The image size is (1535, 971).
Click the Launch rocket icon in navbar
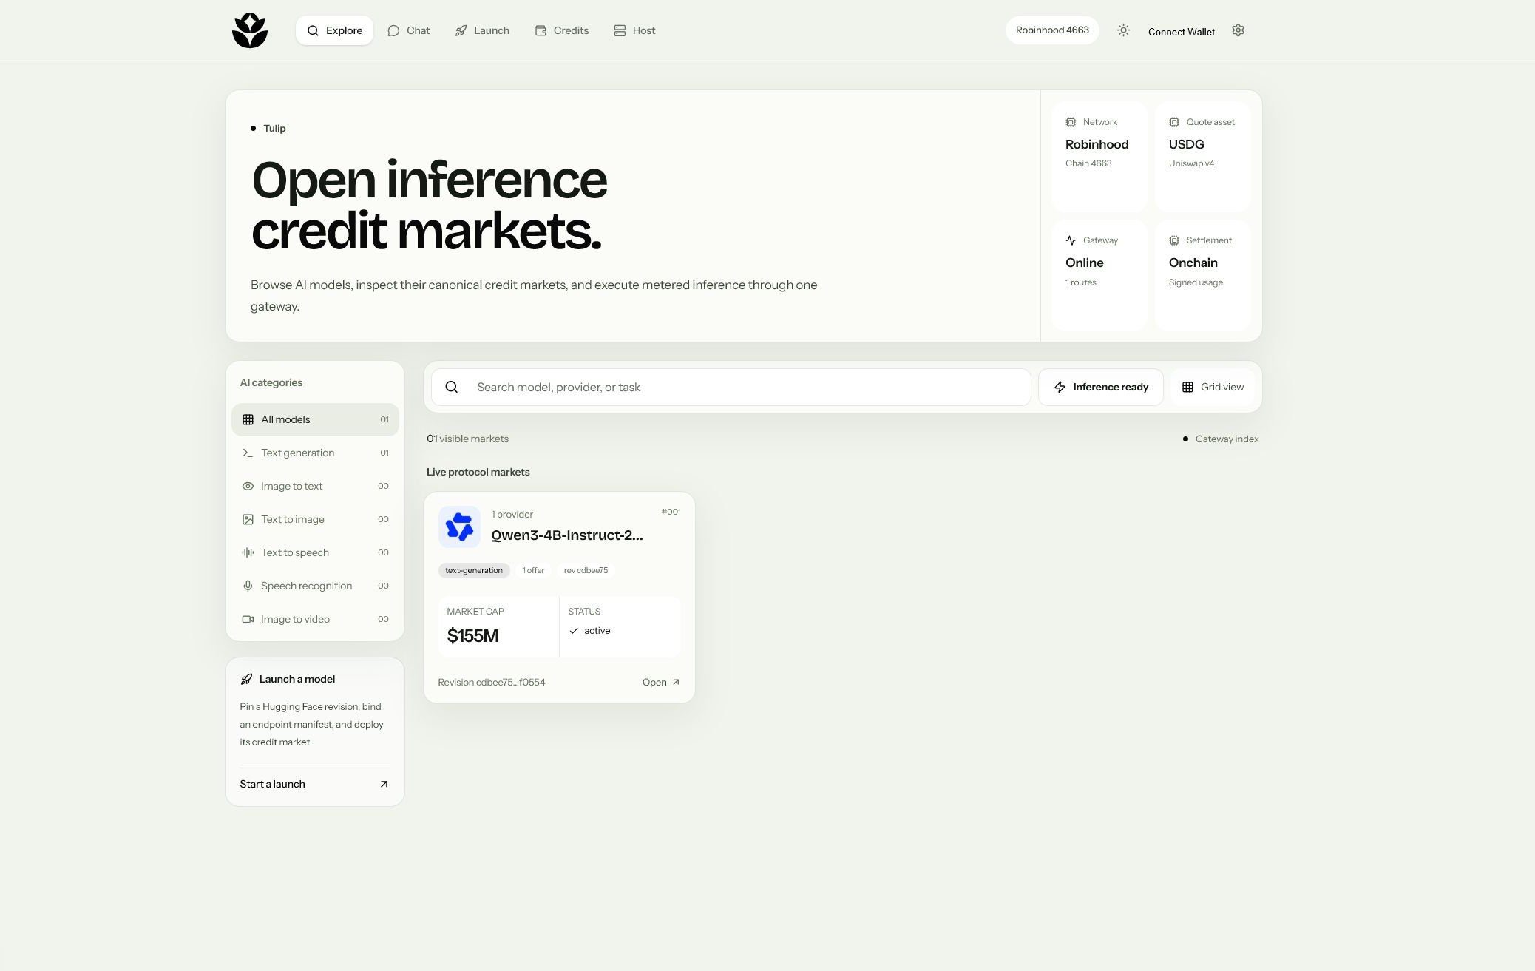[x=461, y=30]
